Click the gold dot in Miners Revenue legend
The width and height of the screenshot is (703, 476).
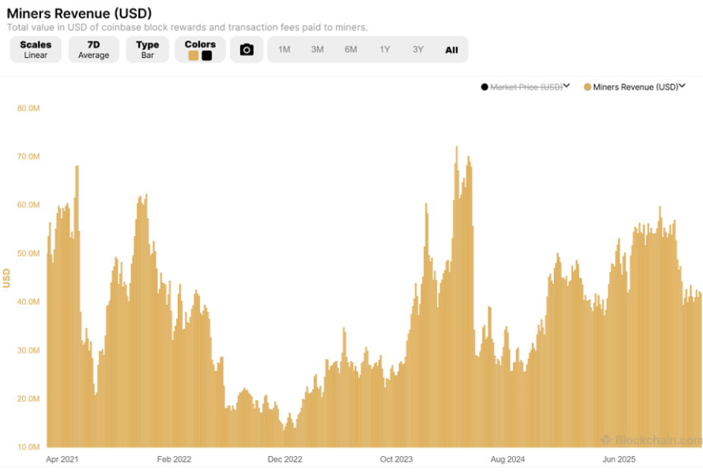click(x=586, y=86)
